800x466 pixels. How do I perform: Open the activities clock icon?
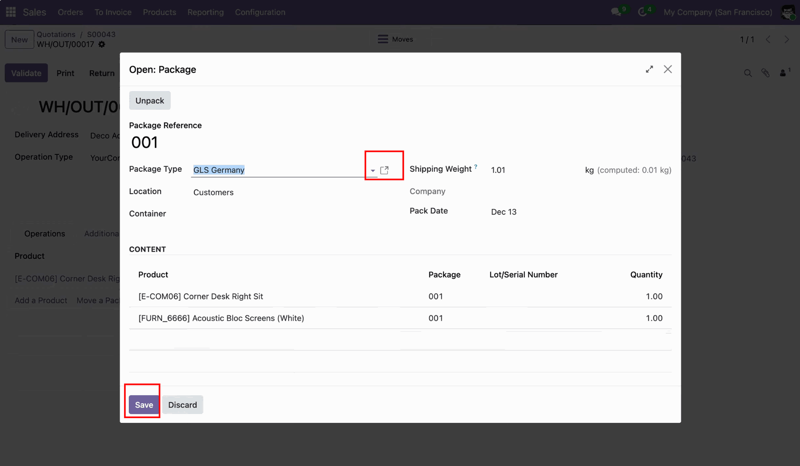pyautogui.click(x=642, y=12)
